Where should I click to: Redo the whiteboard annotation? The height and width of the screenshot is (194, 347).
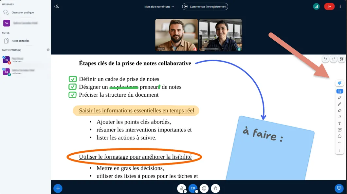[x=333, y=59]
